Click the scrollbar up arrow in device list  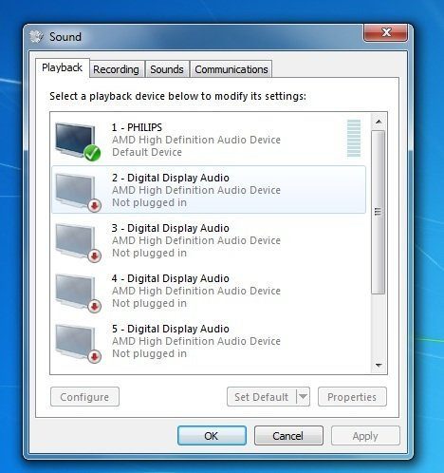tap(379, 122)
